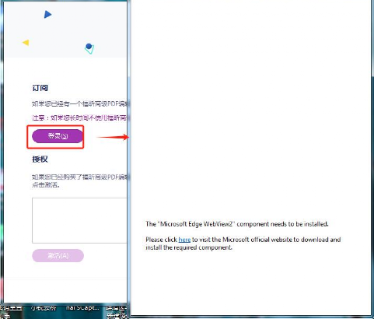Click the yellow triangle decoration
The height and width of the screenshot is (319, 374).
tap(26, 43)
